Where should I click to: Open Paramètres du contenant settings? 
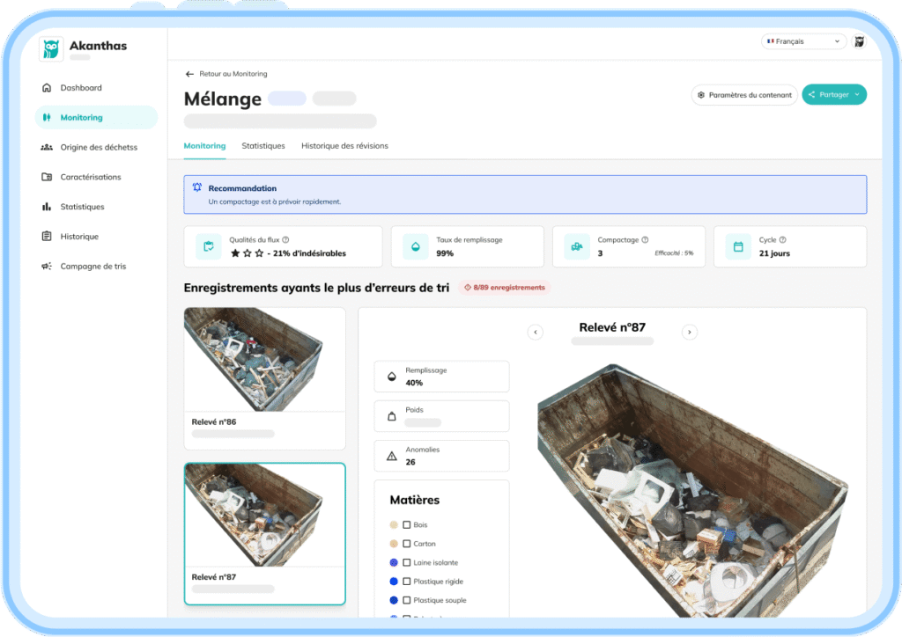pyautogui.click(x=744, y=95)
